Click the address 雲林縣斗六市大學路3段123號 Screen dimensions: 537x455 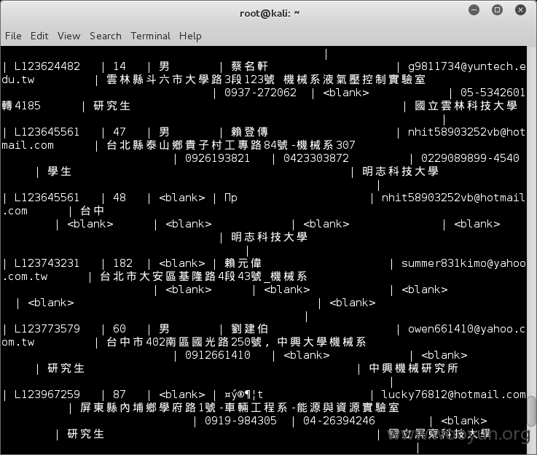[191, 79]
